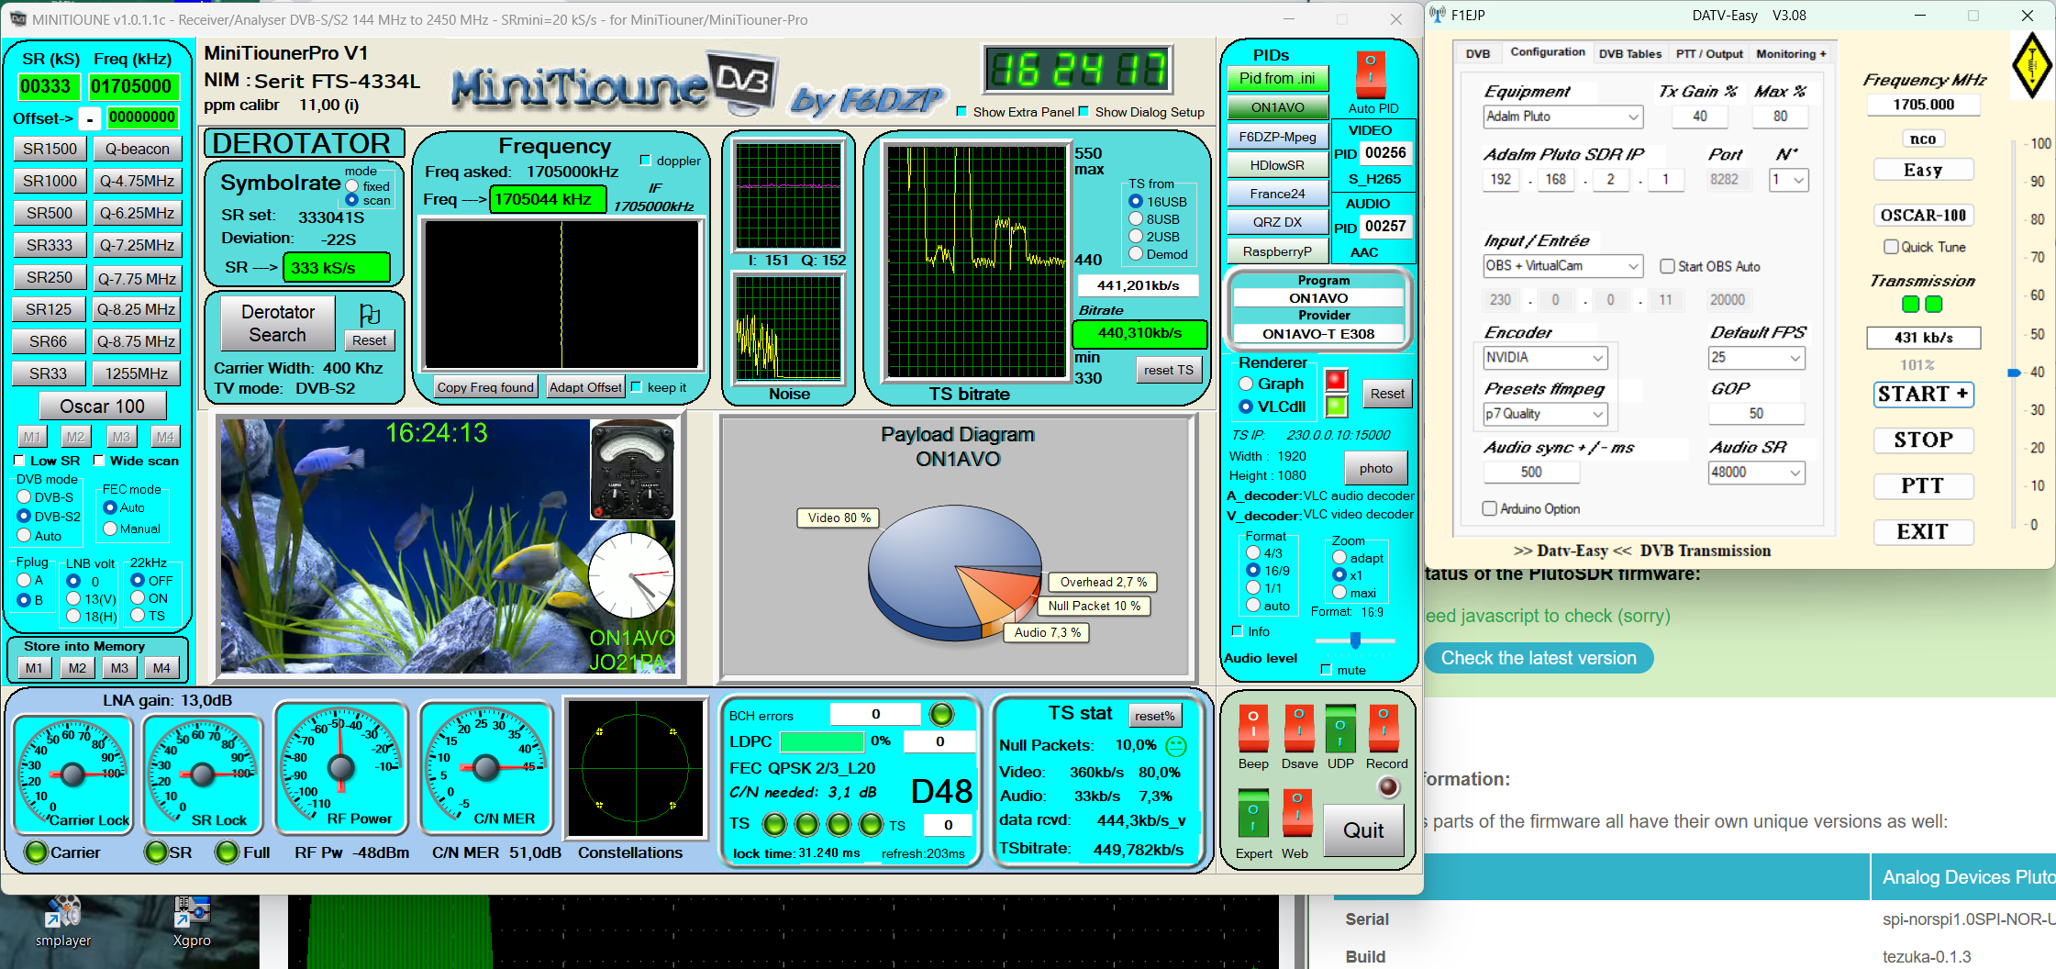
Task: Click Derotator Search button
Action: click(278, 324)
